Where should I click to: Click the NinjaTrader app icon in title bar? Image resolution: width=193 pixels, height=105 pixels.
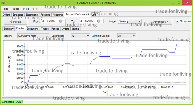(x=3, y=3)
